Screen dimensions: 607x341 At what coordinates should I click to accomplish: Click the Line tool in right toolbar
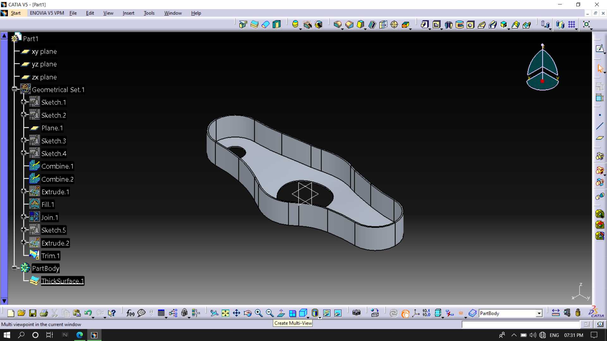[600, 126]
